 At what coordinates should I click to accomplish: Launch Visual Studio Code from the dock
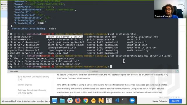pos(117,101)
